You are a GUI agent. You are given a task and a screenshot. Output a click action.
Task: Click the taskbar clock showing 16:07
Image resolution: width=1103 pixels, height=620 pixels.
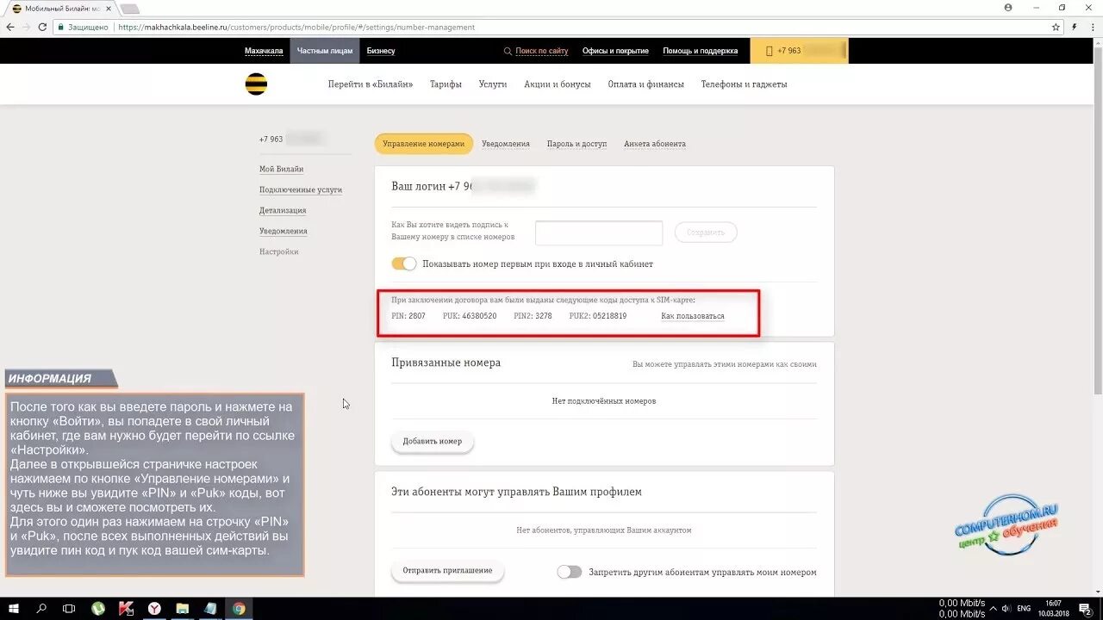pos(1053,608)
